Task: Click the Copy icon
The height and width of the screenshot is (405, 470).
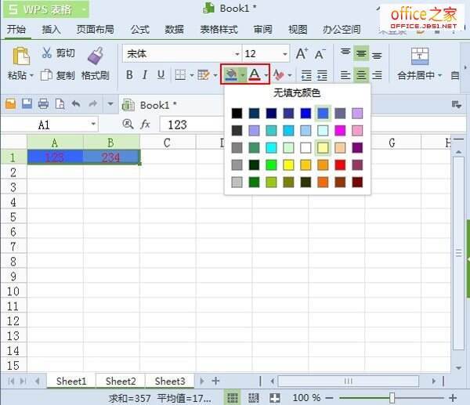Action: click(x=46, y=75)
